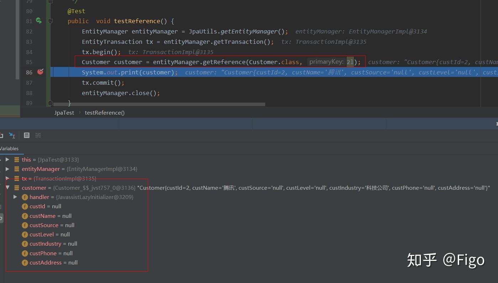Collapse the testReference method with the fold marker on line 81
This screenshot has height=283, width=498.
tap(50, 21)
